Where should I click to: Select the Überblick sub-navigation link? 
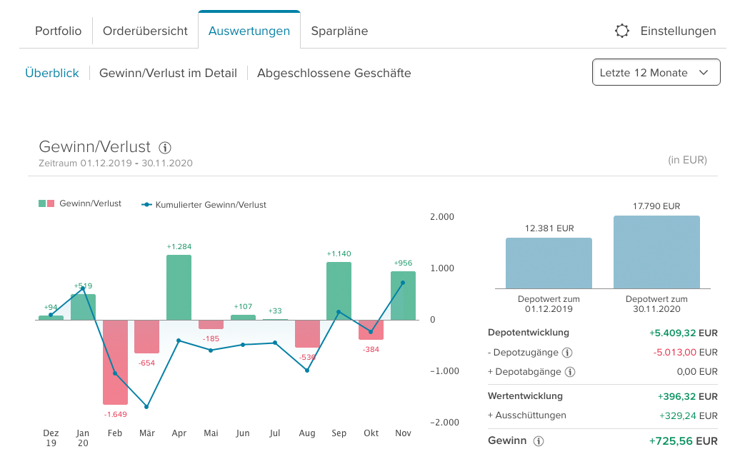(x=52, y=73)
